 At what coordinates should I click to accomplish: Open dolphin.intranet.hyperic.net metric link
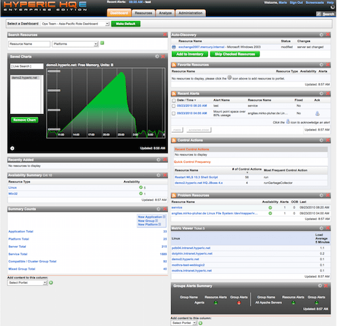[192, 253]
